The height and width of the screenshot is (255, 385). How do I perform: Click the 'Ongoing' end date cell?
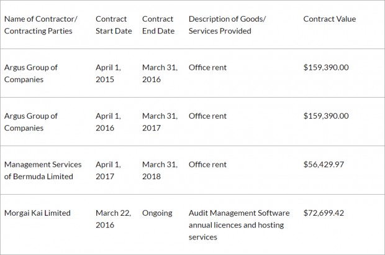pos(157,213)
